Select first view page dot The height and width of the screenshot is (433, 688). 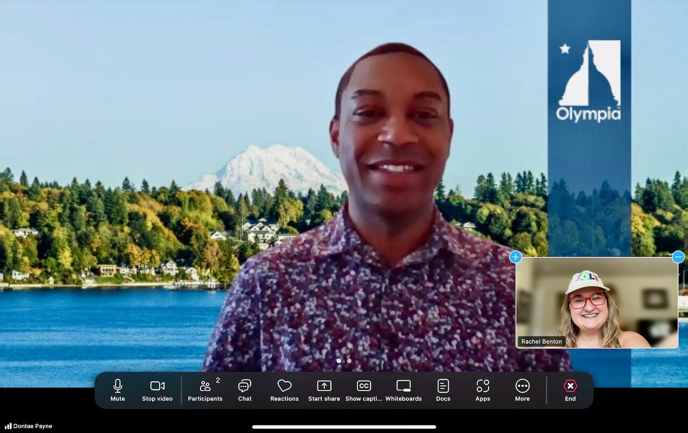[x=339, y=361]
